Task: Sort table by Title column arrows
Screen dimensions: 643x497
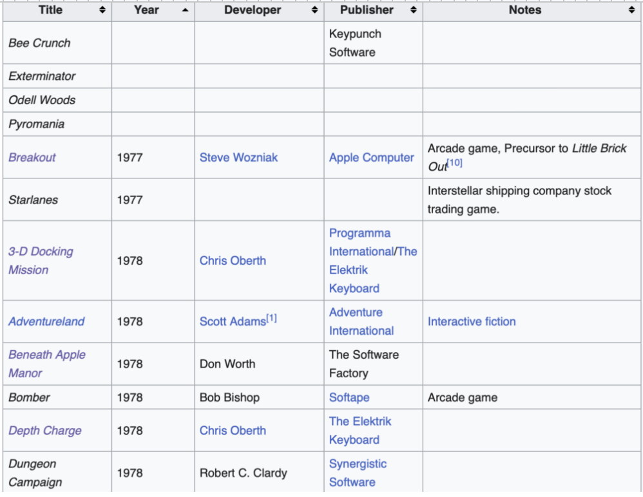Action: (102, 10)
